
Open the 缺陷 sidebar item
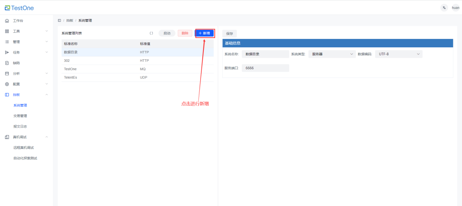click(x=16, y=63)
